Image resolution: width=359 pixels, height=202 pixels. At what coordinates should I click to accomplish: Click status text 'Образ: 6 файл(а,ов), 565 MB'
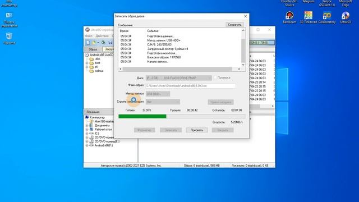coord(201,166)
